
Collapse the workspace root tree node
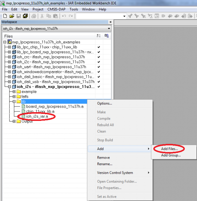tap(5, 42)
